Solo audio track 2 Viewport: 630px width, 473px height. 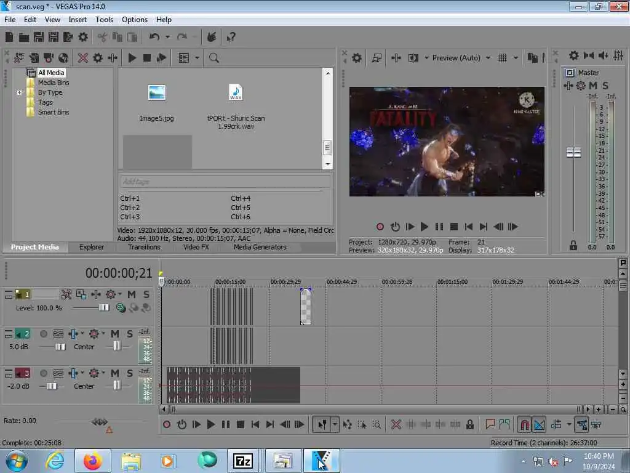coord(130,334)
